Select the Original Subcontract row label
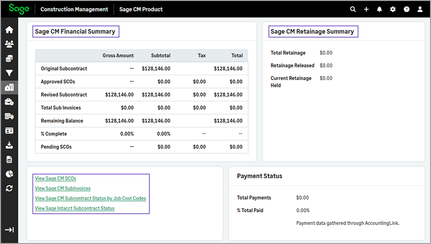 pyautogui.click(x=64, y=68)
